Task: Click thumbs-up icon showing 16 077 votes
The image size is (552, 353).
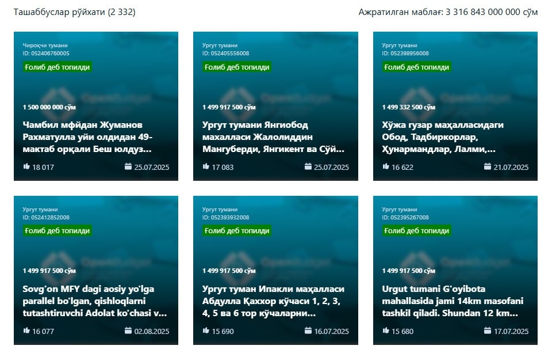Action: pos(26,331)
